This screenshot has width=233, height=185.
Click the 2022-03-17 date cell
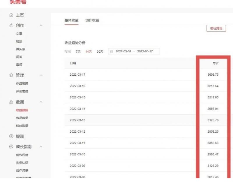(x=77, y=75)
